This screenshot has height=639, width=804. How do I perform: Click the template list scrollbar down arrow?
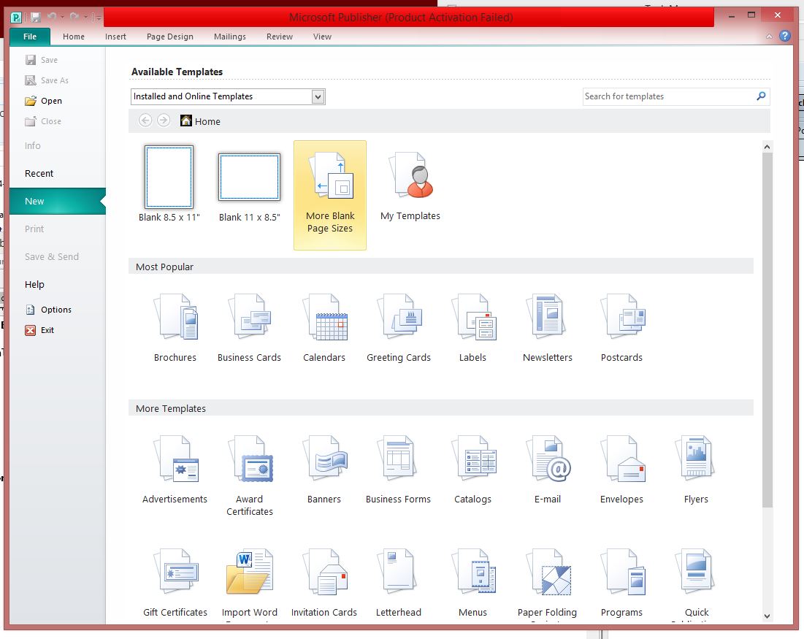click(767, 616)
